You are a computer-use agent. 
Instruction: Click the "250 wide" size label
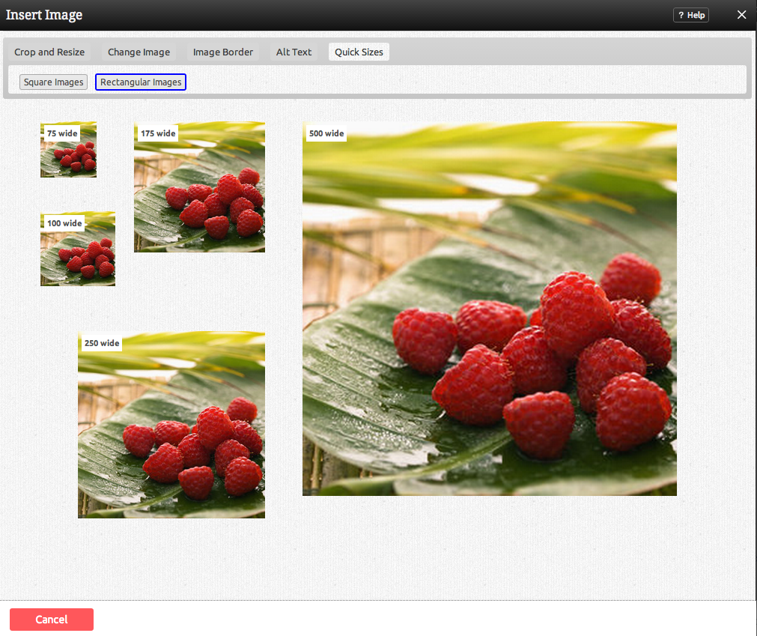pos(102,344)
